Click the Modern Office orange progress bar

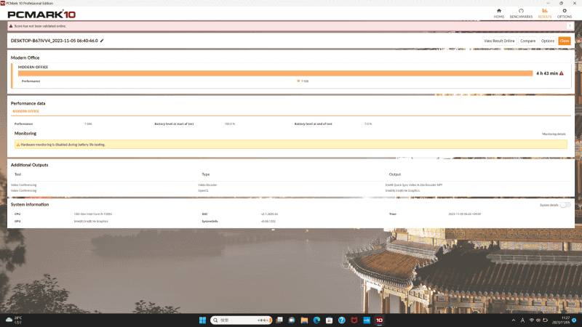click(x=276, y=73)
